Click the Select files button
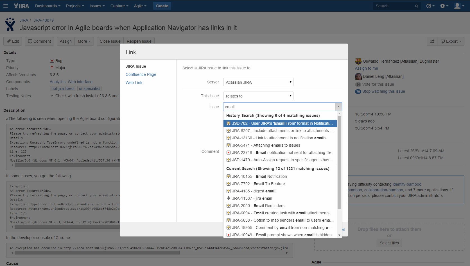 point(389,243)
